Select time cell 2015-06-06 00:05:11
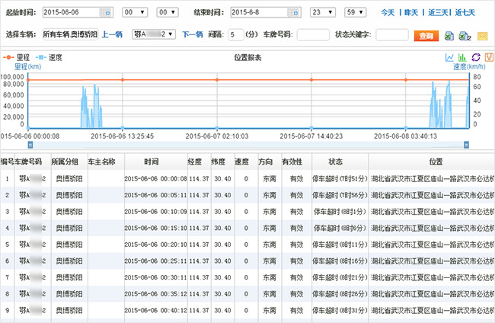The width and height of the screenshot is (495, 323). coord(156,195)
